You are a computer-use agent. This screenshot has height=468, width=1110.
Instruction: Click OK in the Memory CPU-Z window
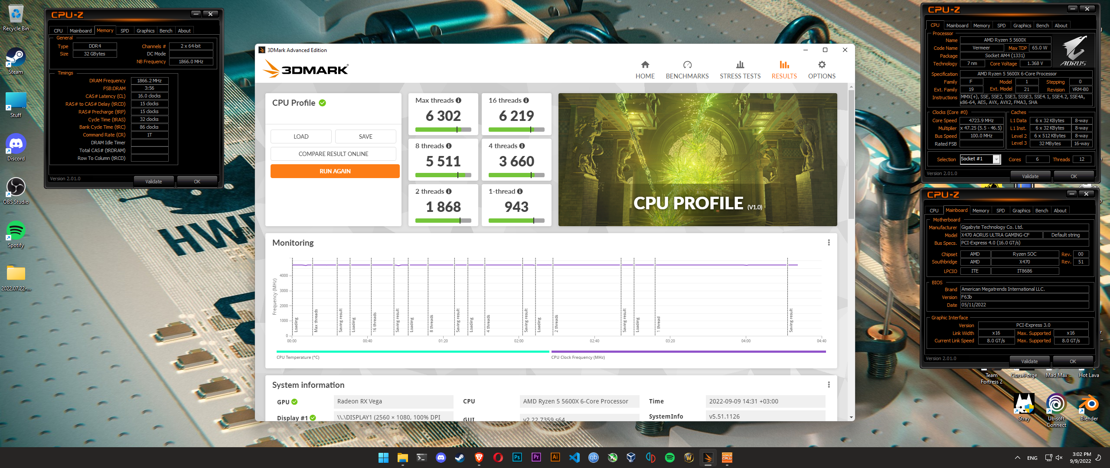pos(197,182)
